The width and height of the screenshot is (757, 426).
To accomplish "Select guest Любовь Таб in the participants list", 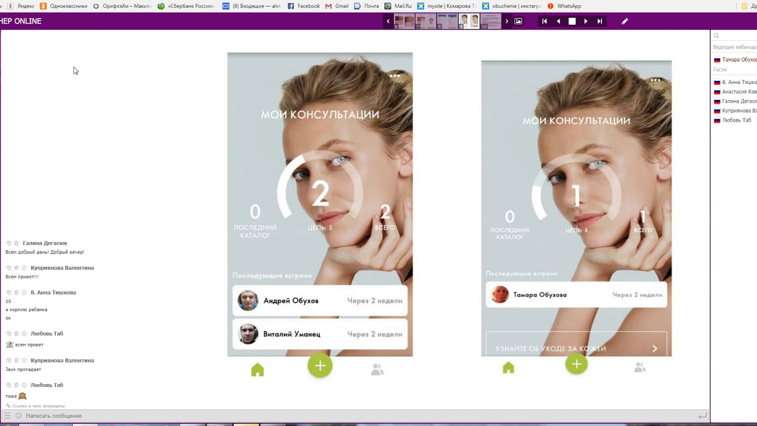I will 733,120.
